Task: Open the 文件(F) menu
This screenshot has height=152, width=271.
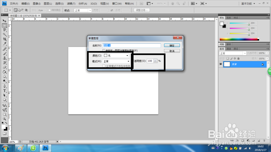Action: pyautogui.click(x=14, y=4)
